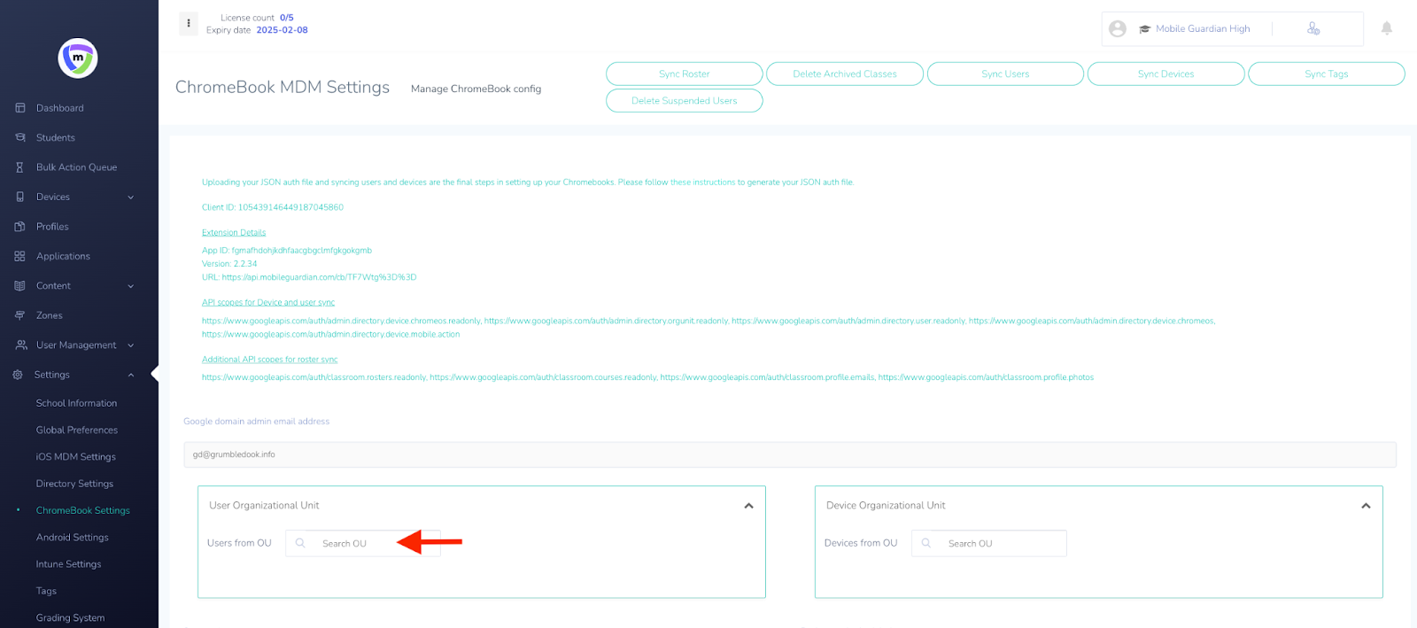Select iOS MDM Settings in sidebar
The image size is (1417, 628).
75,457
